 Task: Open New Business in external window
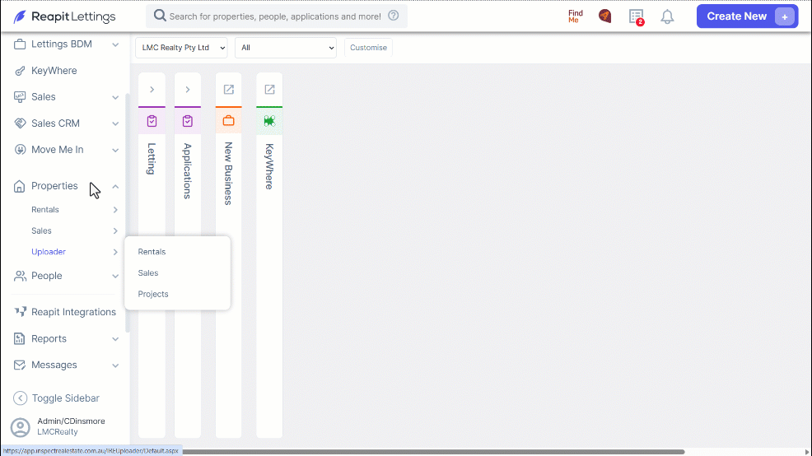[x=228, y=90]
